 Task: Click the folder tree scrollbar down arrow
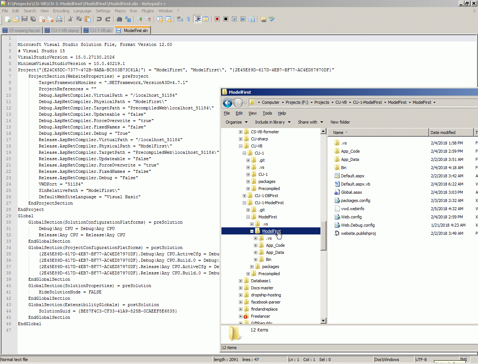[x=323, y=321]
